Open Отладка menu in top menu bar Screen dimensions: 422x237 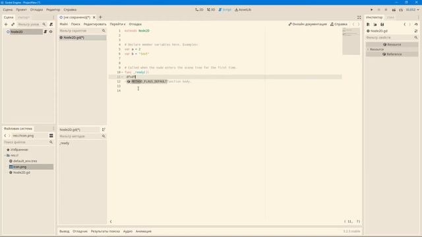tap(36, 10)
